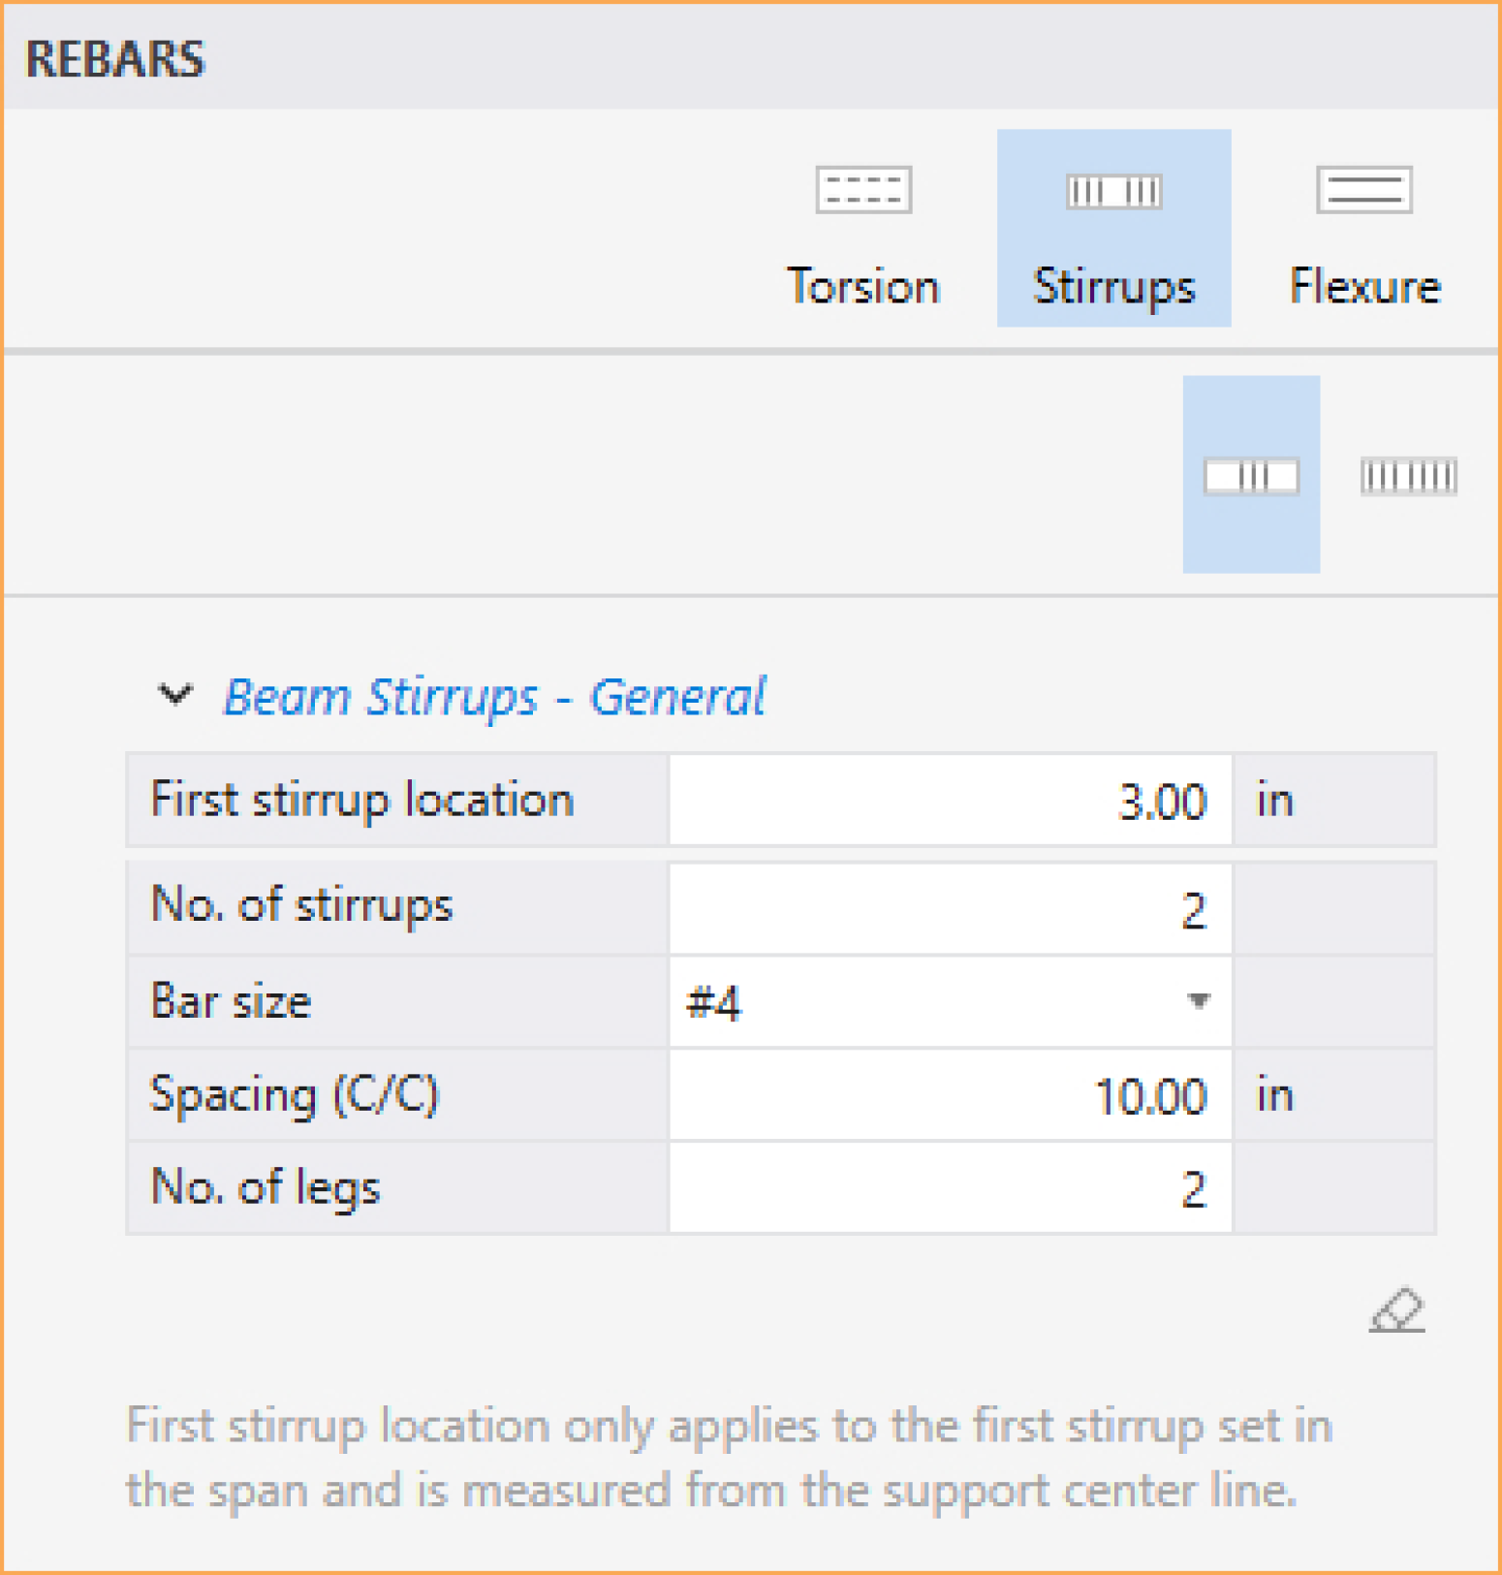Click the Beam Stirrups - General heading
The height and width of the screenshot is (1575, 1502).
494,697
